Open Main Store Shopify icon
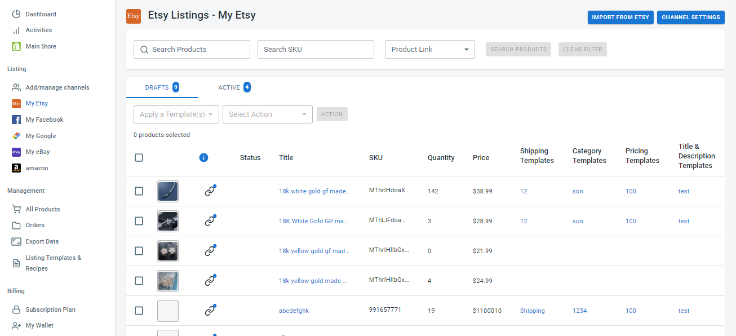Image resolution: width=736 pixels, height=336 pixels. tap(16, 46)
